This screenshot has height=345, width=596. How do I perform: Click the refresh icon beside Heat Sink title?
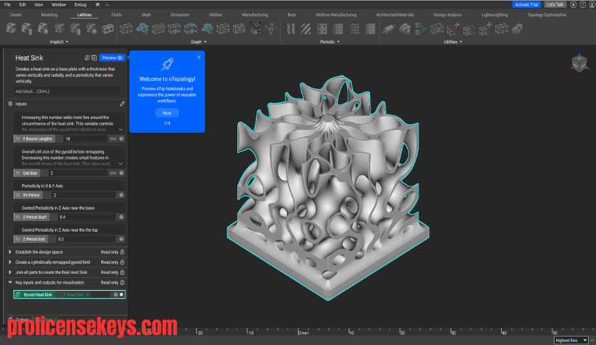87,58
